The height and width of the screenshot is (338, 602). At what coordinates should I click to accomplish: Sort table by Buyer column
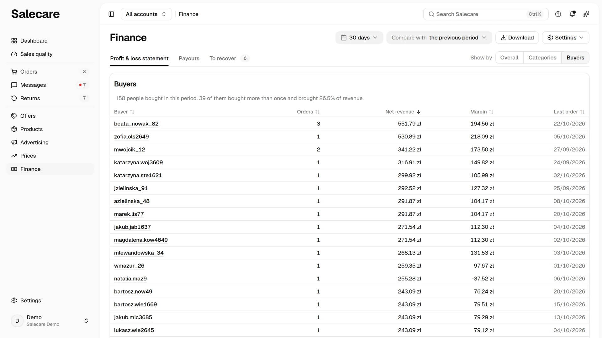tap(124, 112)
